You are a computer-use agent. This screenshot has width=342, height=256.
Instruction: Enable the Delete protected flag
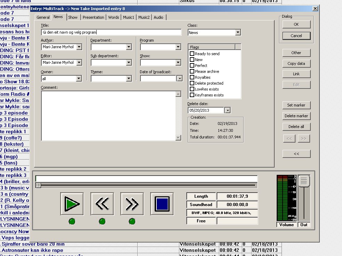pos(192,83)
